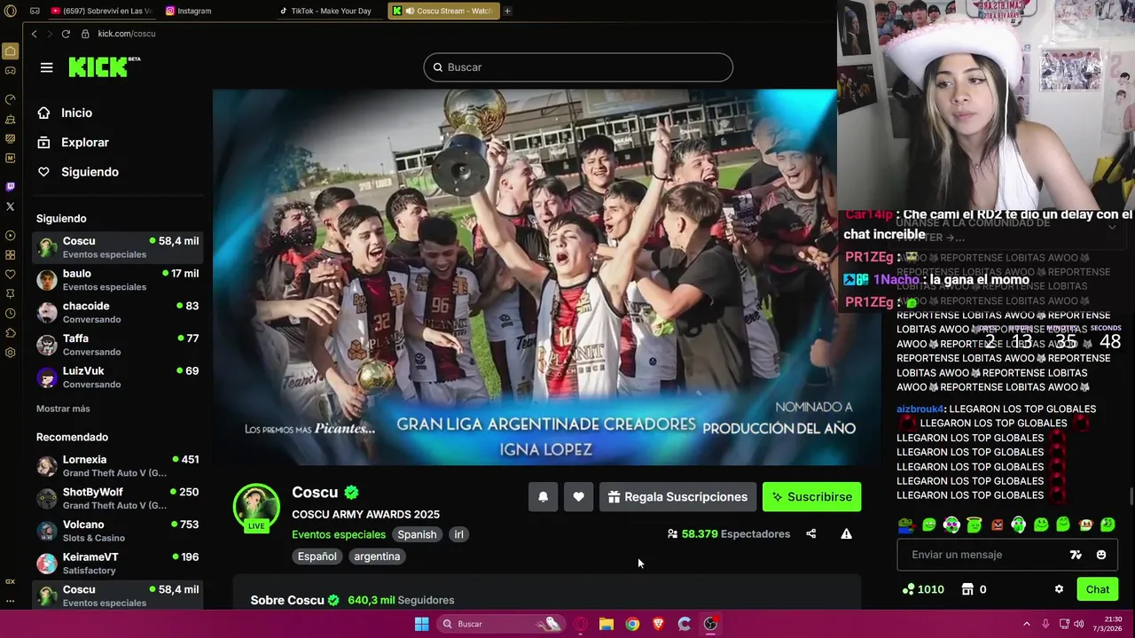Switch to the TikTok tab
Viewport: 1135px width, 638px height.
point(330,11)
